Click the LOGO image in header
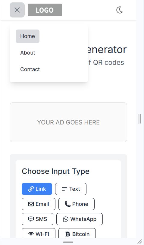The image size is (144, 245). [45, 10]
